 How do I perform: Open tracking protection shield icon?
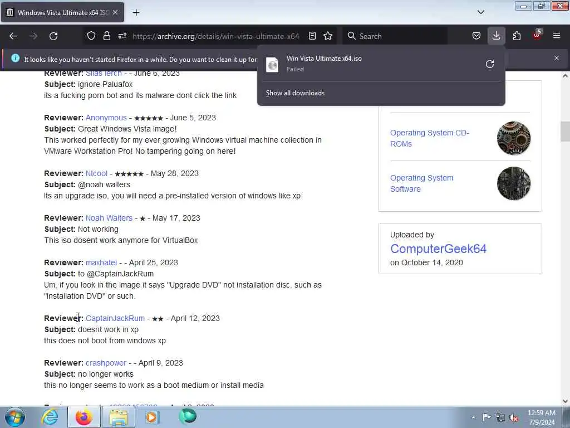[x=91, y=36]
